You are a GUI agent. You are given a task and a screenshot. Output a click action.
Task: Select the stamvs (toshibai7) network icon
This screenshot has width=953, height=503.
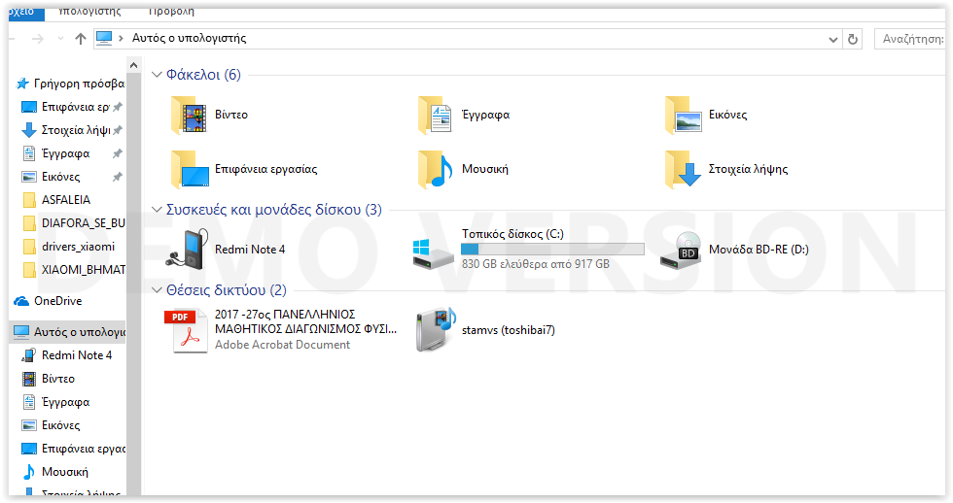coord(436,329)
